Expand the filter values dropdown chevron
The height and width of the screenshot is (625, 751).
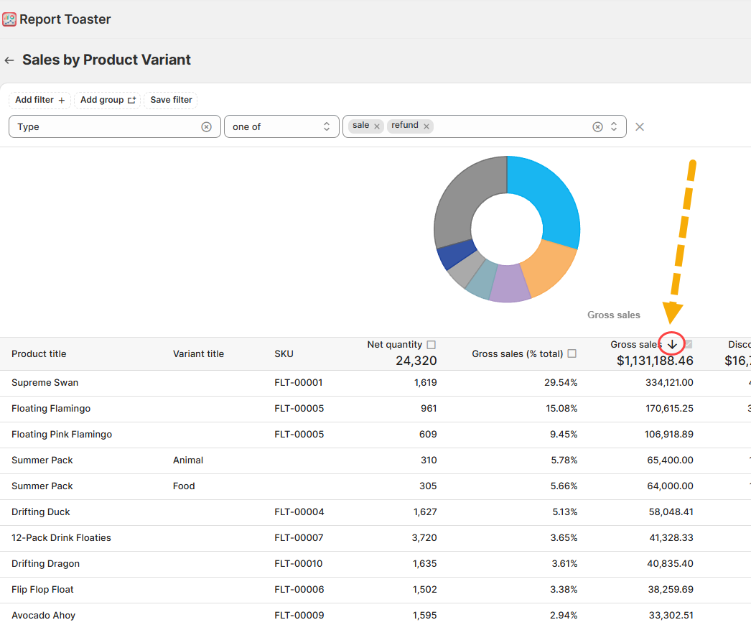614,126
